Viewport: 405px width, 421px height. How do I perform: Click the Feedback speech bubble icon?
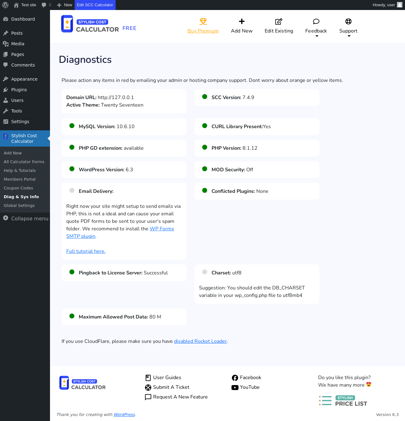tap(316, 21)
